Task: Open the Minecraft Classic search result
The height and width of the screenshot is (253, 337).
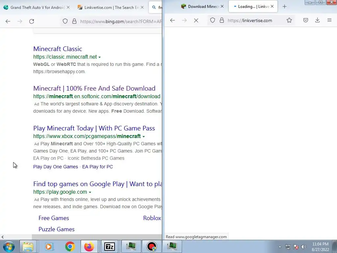Action: click(58, 49)
